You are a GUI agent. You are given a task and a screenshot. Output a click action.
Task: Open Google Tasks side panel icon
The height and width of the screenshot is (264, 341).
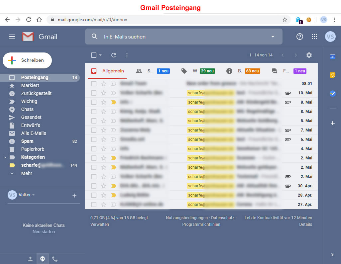pos(332,94)
